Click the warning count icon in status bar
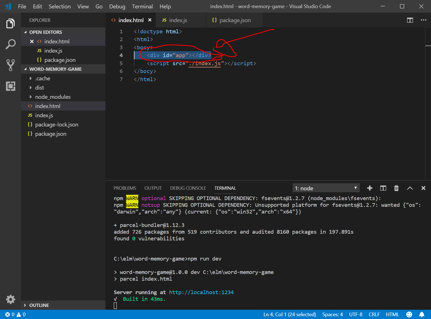Viewport: 431px width, 319px height. point(19,315)
